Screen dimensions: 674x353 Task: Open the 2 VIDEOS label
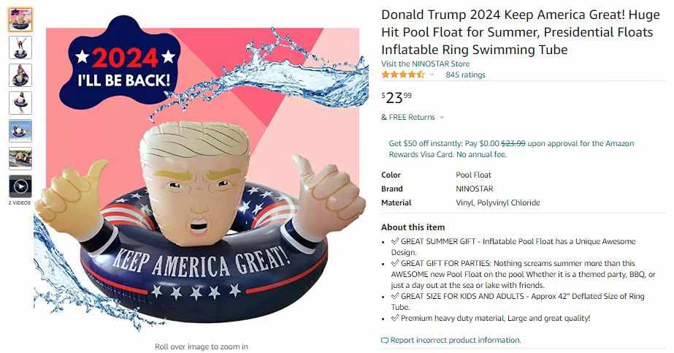20,202
